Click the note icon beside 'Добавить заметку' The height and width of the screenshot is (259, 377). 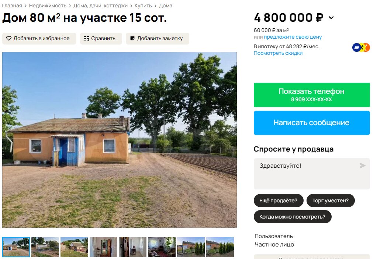tap(132, 38)
